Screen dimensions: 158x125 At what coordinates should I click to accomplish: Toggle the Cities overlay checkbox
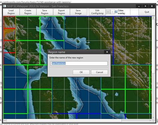116,12
